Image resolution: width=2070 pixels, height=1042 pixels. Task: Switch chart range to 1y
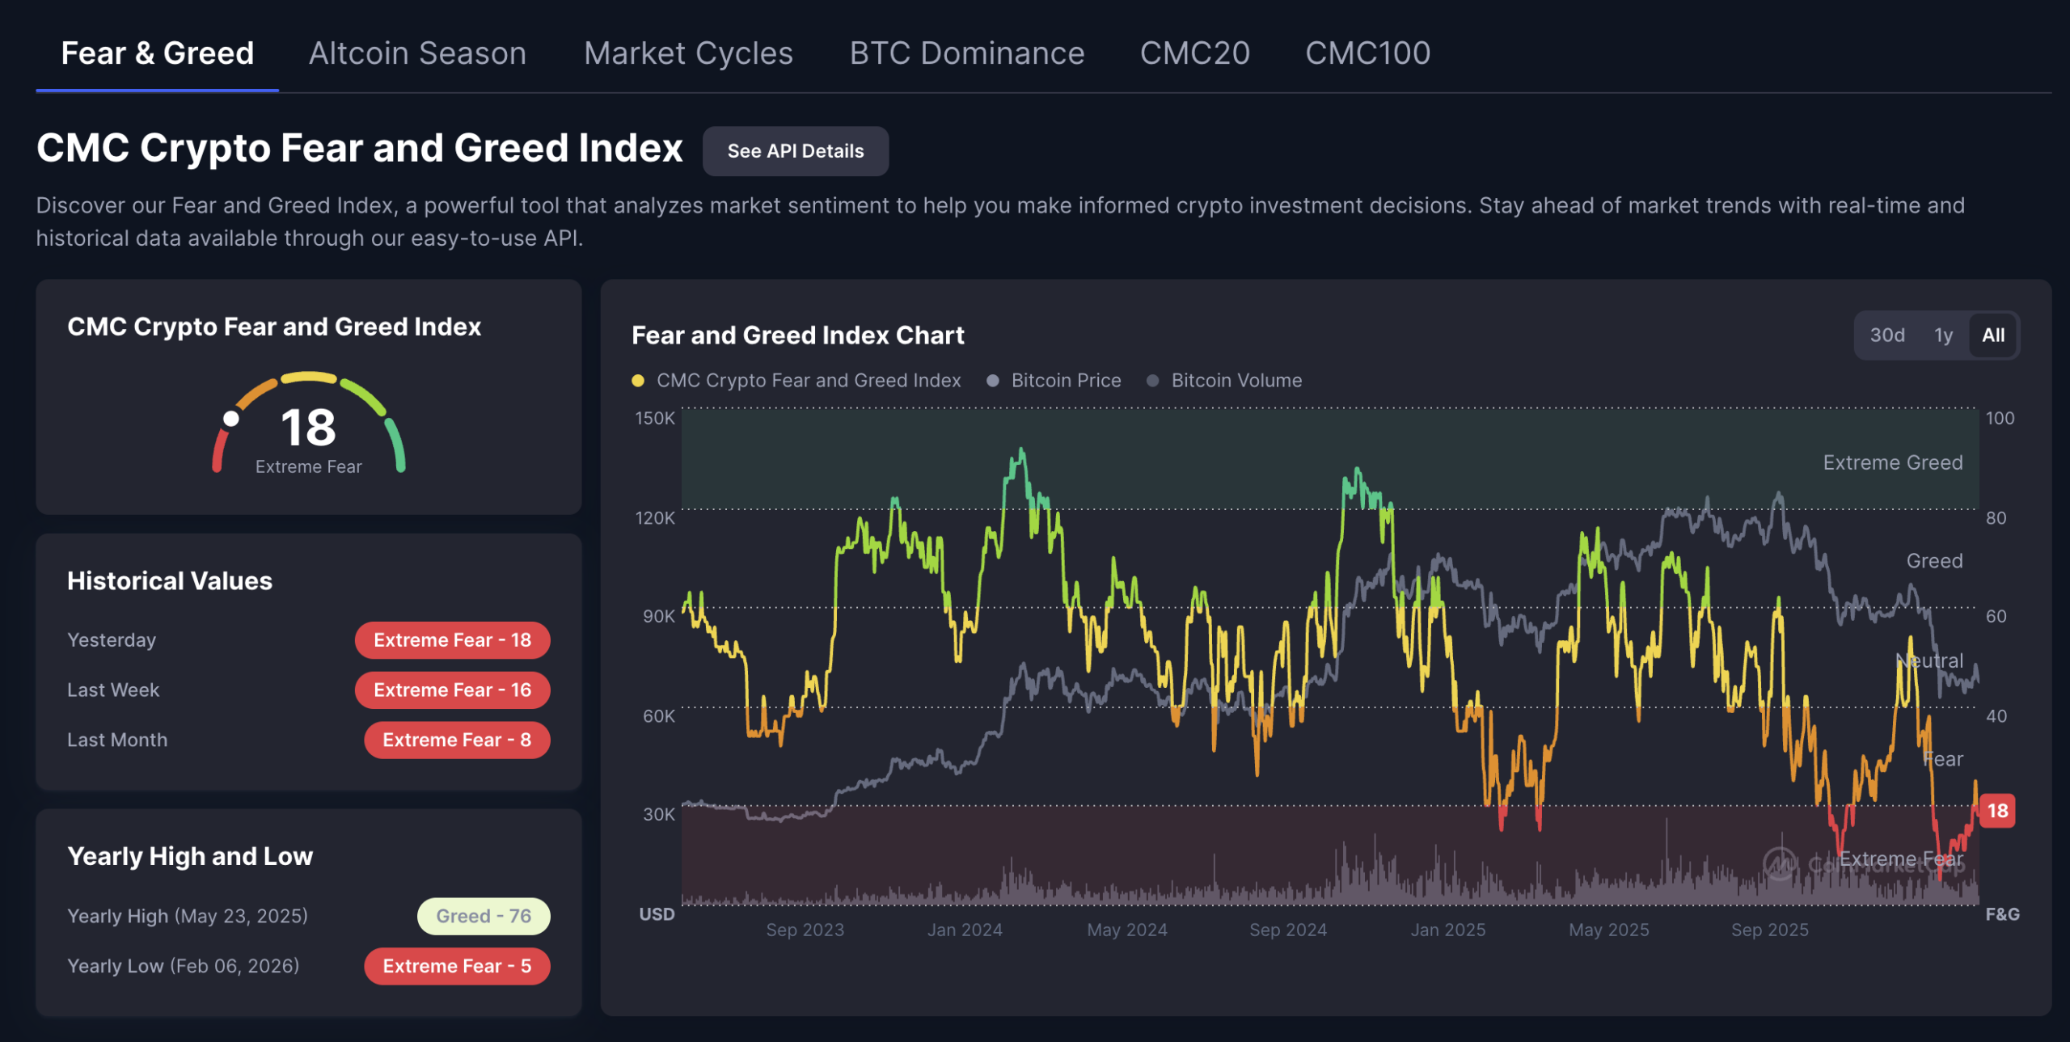(x=1943, y=335)
